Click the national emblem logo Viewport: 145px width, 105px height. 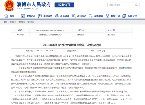point(9,5)
